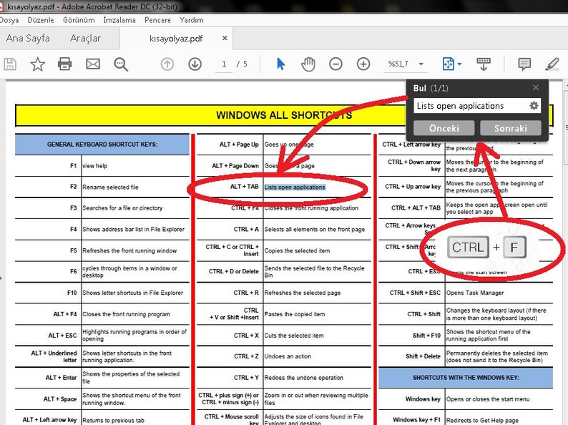Image resolution: width=568 pixels, height=425 pixels.
Task: Click 'Pastes the copied item' text
Action: pyautogui.click(x=295, y=314)
